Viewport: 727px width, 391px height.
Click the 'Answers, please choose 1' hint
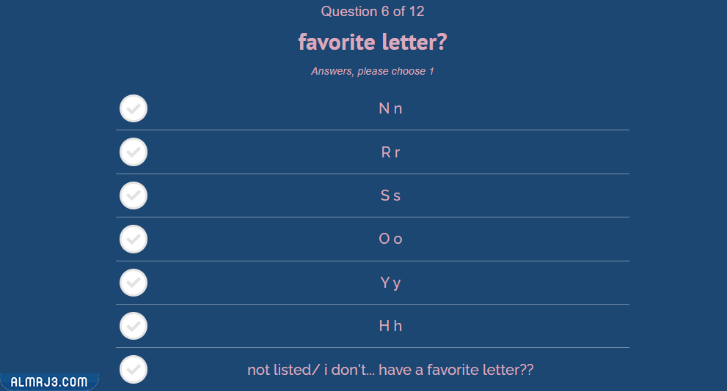373,71
